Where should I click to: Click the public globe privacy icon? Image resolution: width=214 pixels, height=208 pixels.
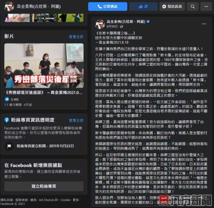[121, 27]
